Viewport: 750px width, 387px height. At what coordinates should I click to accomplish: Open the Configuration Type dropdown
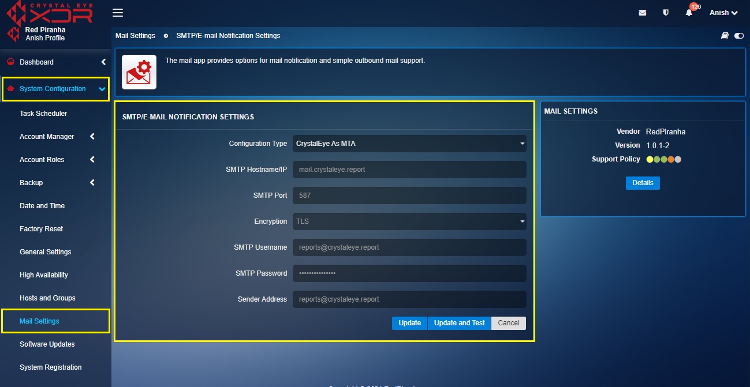(x=409, y=144)
